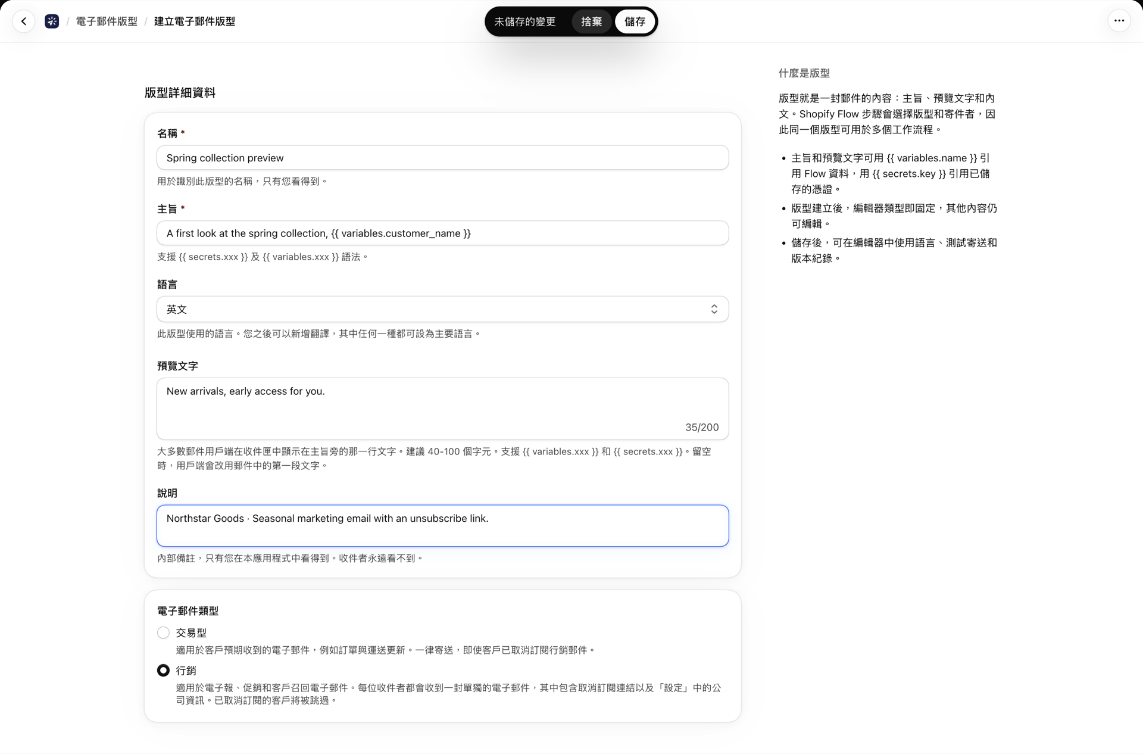The height and width of the screenshot is (754, 1143).
Task: Click the 版型詳細資料 section heading
Action: 180,92
